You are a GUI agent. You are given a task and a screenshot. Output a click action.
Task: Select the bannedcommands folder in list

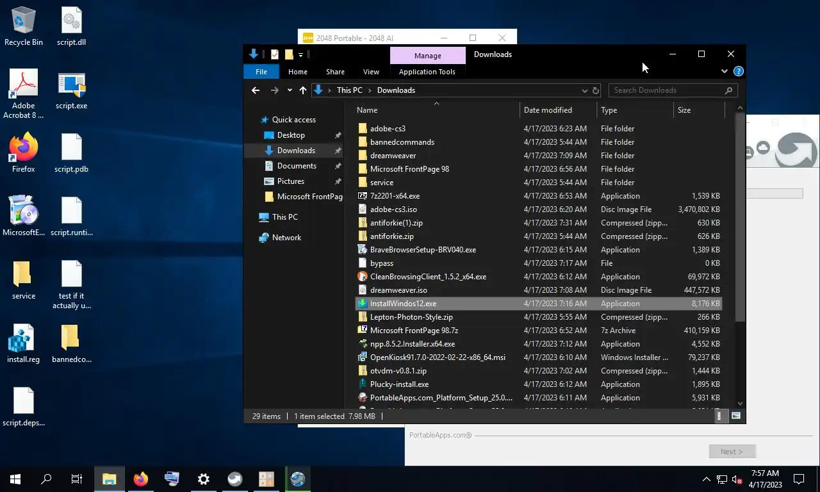pyautogui.click(x=538, y=142)
